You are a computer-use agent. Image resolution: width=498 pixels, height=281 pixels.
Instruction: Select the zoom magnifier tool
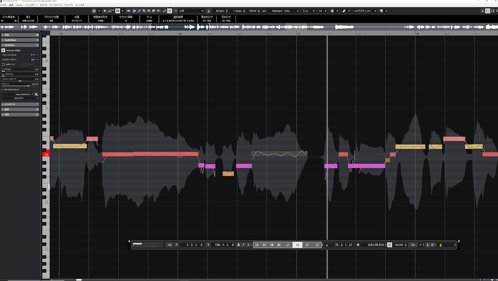click(144, 11)
